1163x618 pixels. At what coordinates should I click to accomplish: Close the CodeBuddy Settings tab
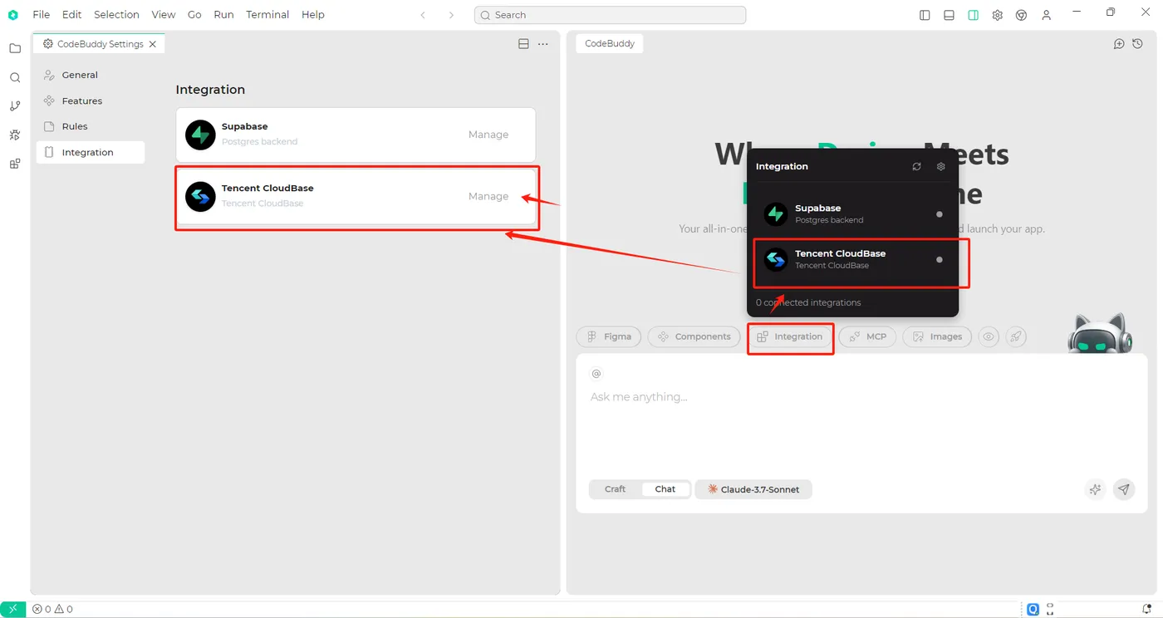coord(153,44)
